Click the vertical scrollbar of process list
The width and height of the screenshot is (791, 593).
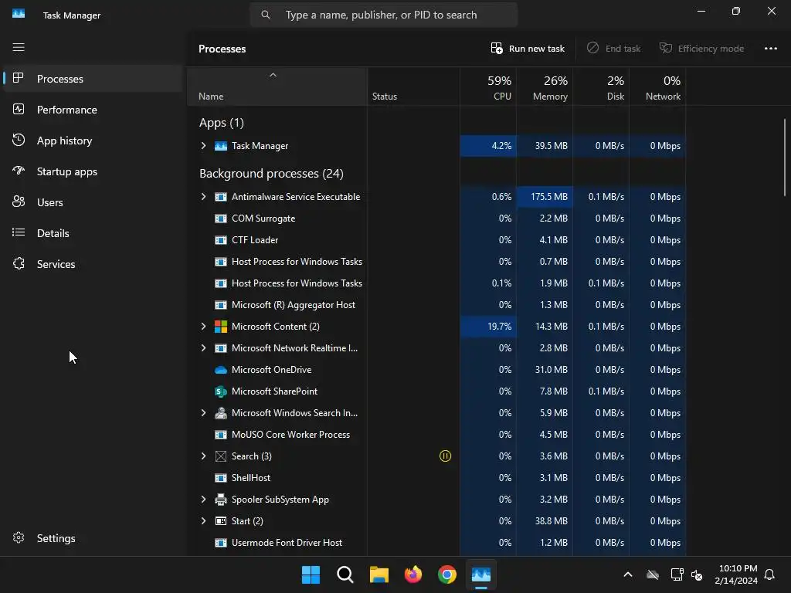tap(785, 158)
